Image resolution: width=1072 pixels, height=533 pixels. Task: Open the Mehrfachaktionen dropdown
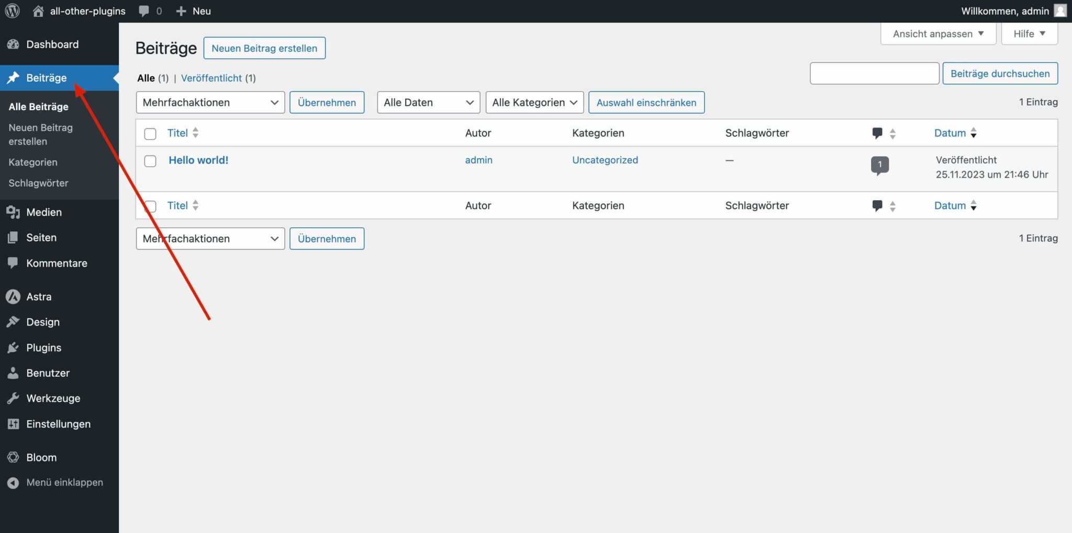point(210,102)
